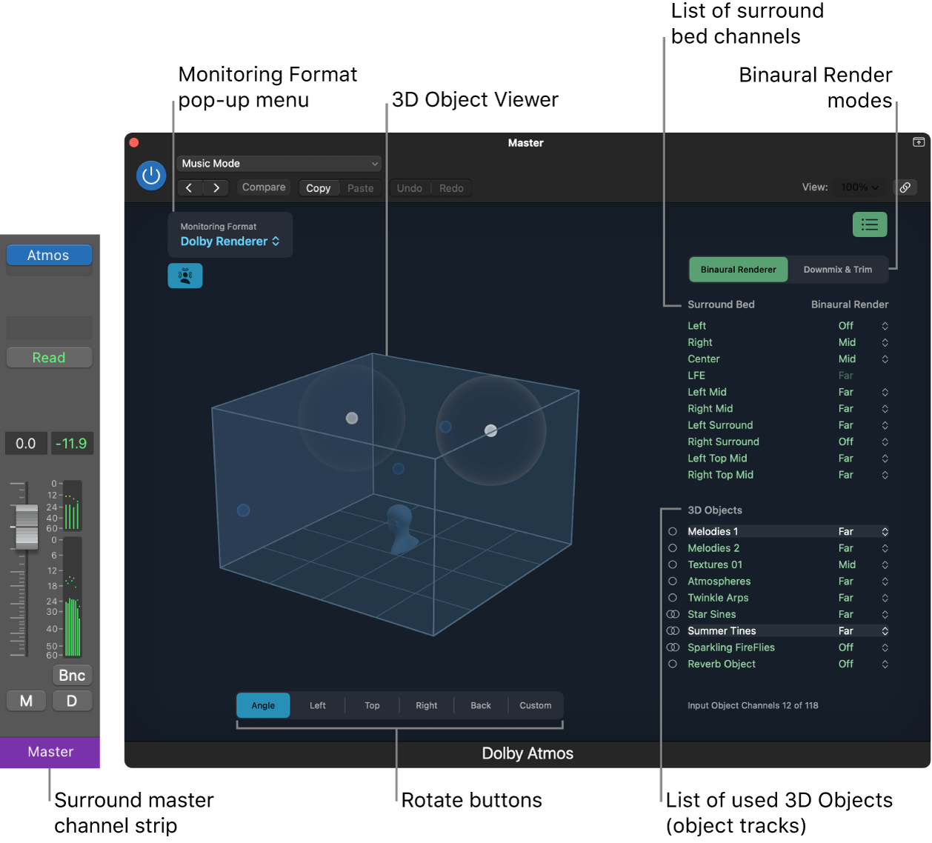Viewport: 932px width, 843px height.
Task: Enable the D dim button on the channel strip
Action: 72,700
